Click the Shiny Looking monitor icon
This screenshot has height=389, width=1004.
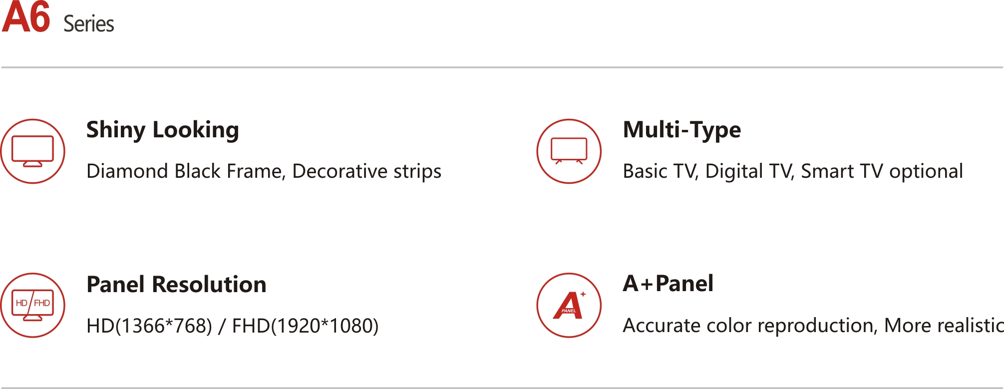click(x=32, y=151)
